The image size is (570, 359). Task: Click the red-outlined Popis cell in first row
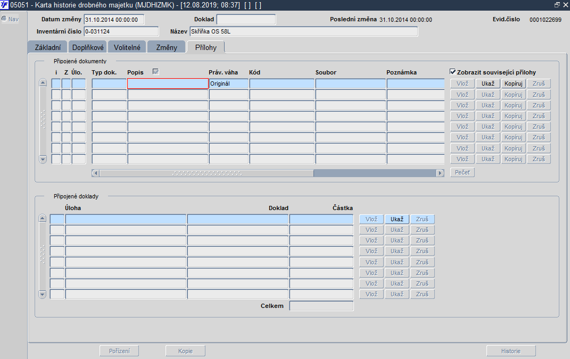168,84
